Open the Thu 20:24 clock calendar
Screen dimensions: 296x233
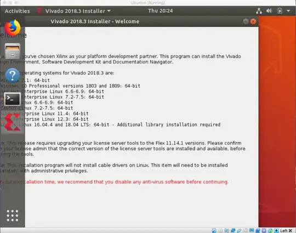(x=160, y=11)
